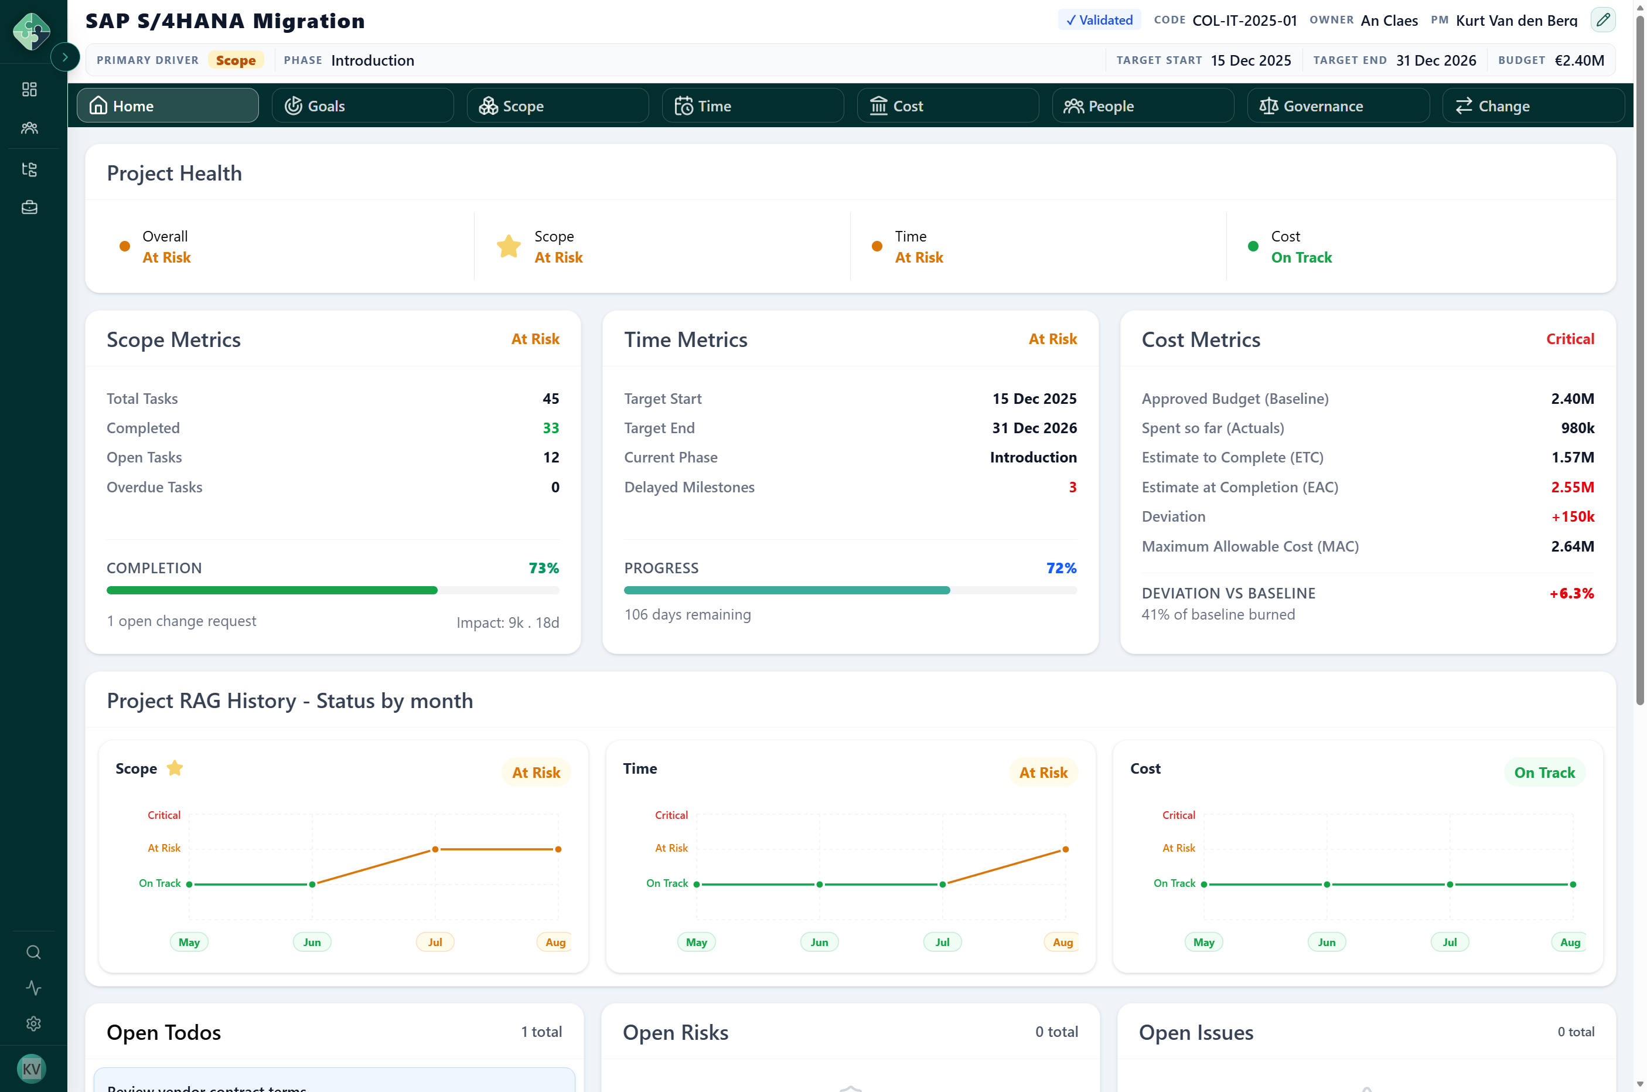Click the Cost On Track green dot
The height and width of the screenshot is (1092, 1647).
tap(1253, 247)
